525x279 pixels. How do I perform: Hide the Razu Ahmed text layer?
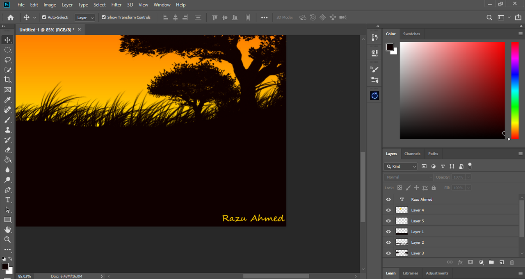click(388, 200)
